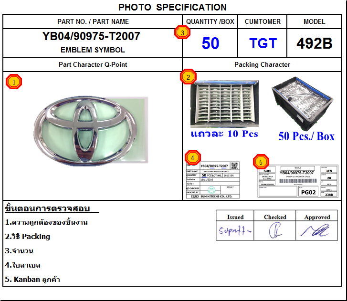Select the model value 492B
Screen dimensions: 347x301
pyautogui.click(x=315, y=43)
